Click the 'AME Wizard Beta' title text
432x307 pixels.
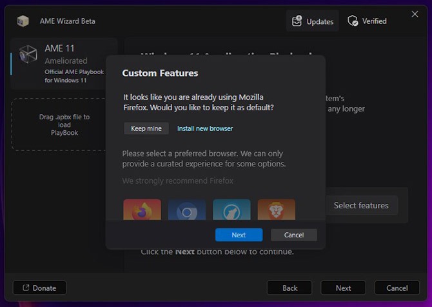68,21
